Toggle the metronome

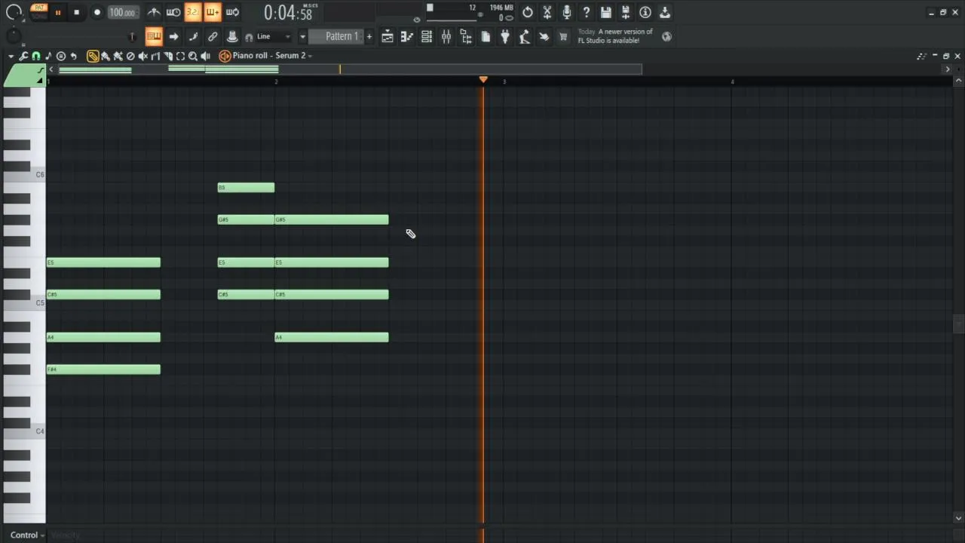tap(153, 12)
